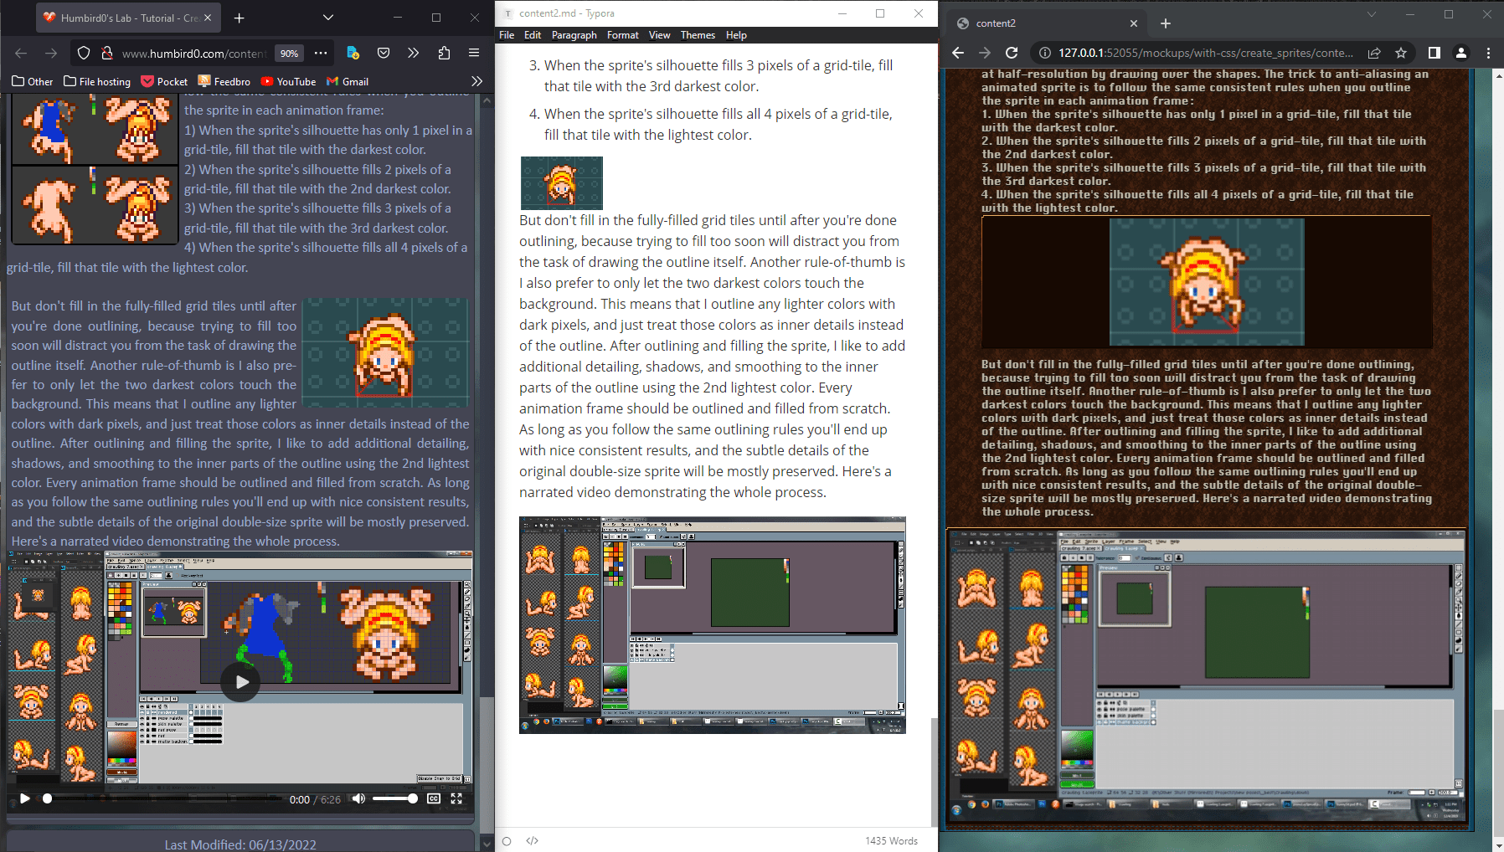Image resolution: width=1504 pixels, height=852 pixels.
Task: Open the YouTube bookmark
Action: [288, 81]
